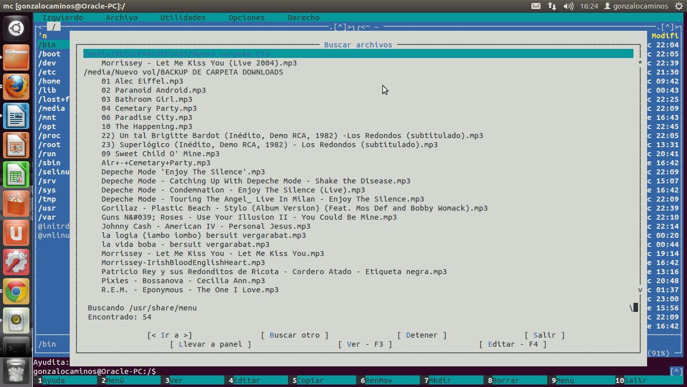Select /usr directory in left panel

point(47,208)
